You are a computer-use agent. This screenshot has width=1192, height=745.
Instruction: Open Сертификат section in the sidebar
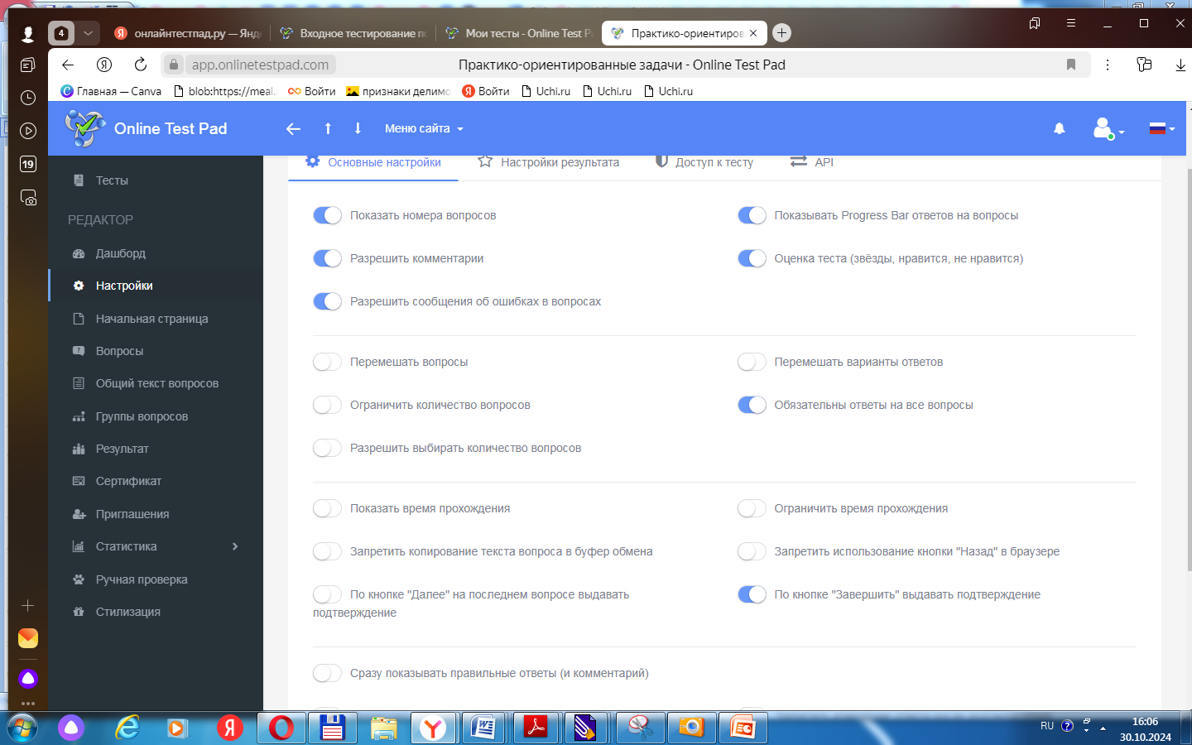(128, 481)
